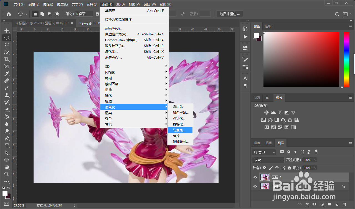Select the Lasso tool
The height and width of the screenshot is (209, 355).
tap(7, 45)
